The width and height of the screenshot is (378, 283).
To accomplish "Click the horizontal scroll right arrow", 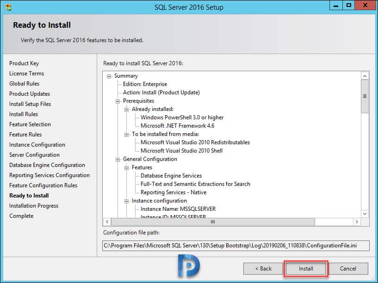I will [357, 221].
